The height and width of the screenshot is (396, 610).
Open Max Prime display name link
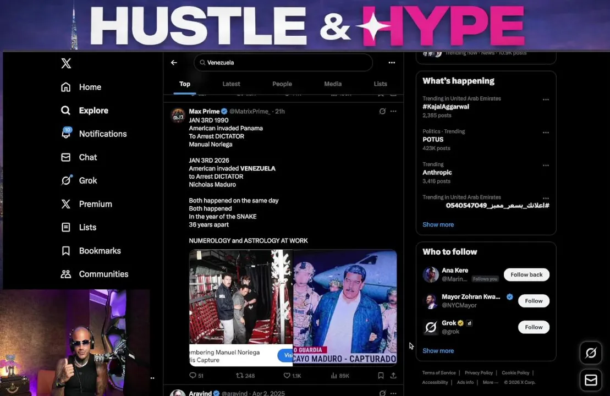pyautogui.click(x=204, y=111)
